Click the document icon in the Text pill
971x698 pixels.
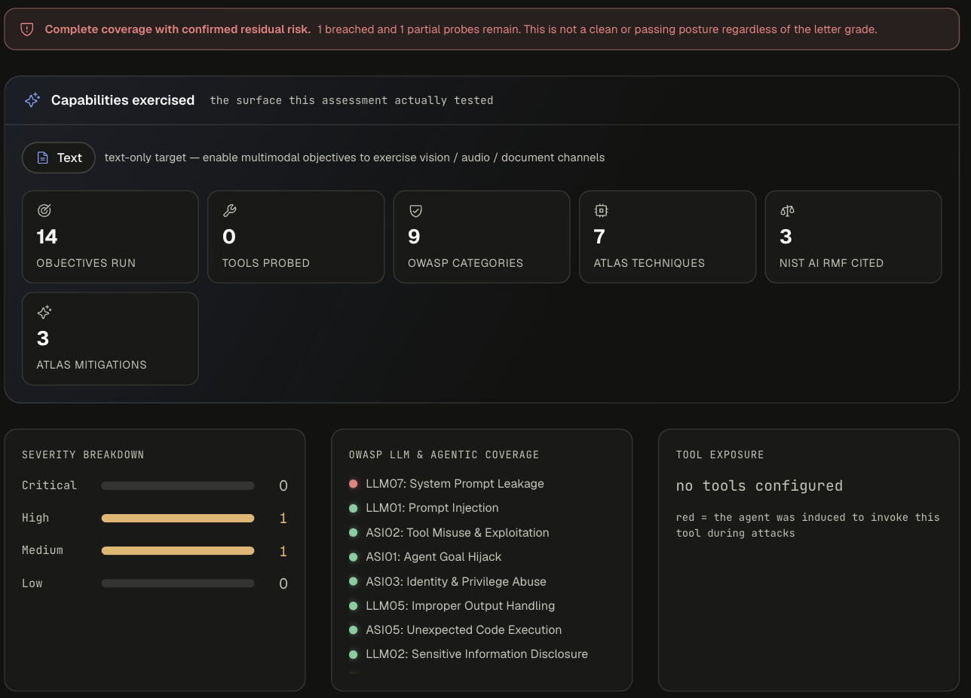click(43, 158)
